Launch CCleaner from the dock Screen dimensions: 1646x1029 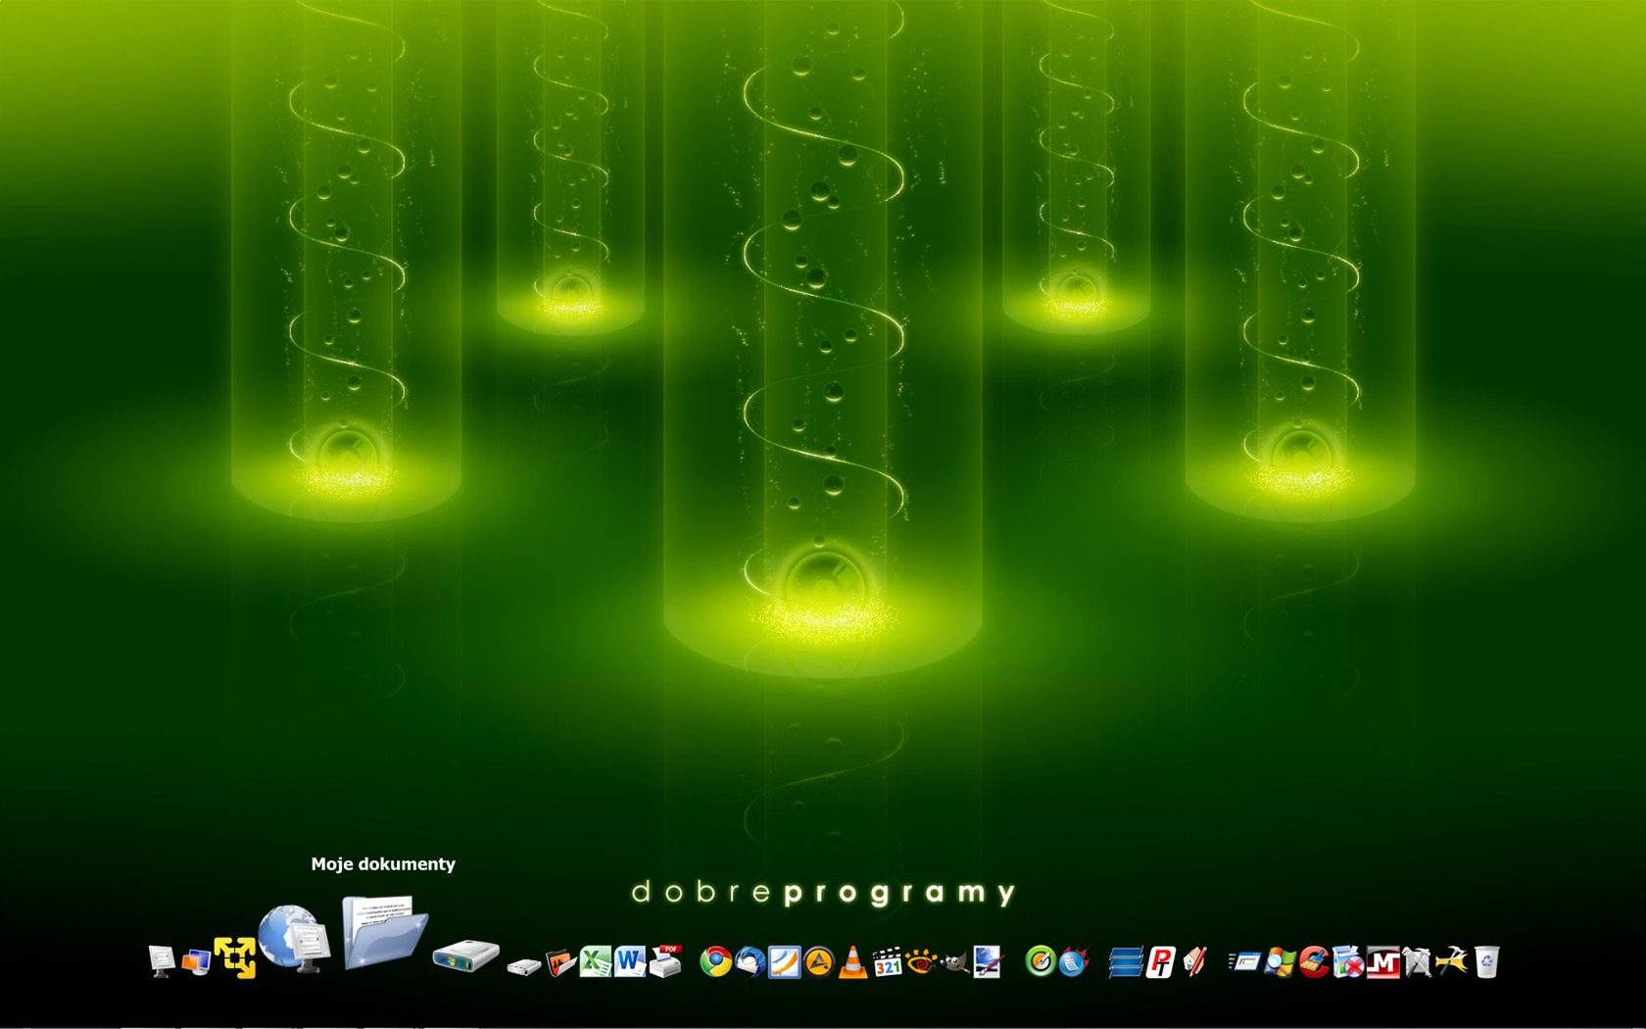pos(1314,962)
